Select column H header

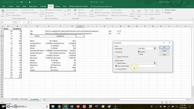pyautogui.click(x=80, y=26)
